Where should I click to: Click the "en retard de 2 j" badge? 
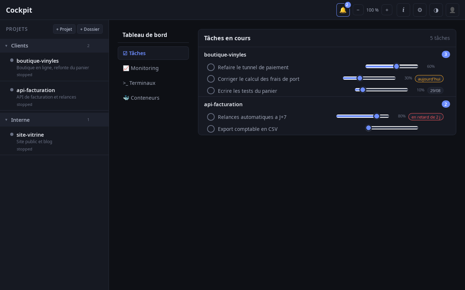click(426, 117)
